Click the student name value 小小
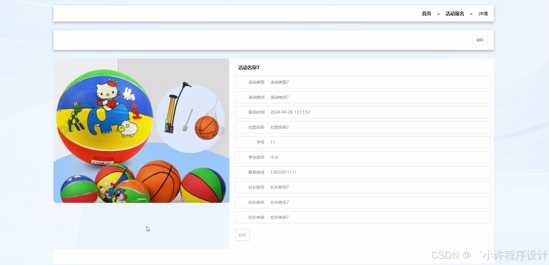 [274, 157]
